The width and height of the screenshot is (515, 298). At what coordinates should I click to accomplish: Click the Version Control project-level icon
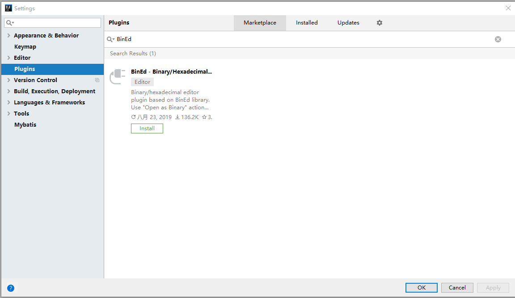97,80
